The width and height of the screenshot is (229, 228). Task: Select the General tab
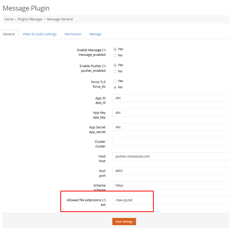pos(9,34)
